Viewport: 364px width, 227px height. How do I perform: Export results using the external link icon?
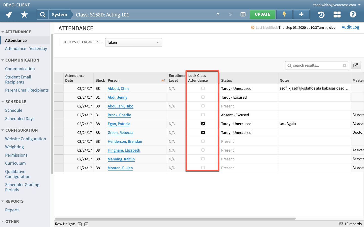tap(356, 65)
